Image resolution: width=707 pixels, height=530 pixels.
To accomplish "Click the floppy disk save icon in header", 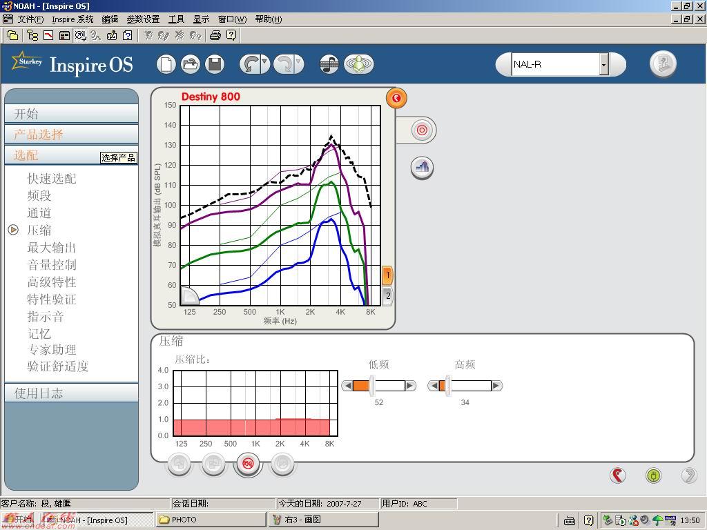I will coord(215,64).
